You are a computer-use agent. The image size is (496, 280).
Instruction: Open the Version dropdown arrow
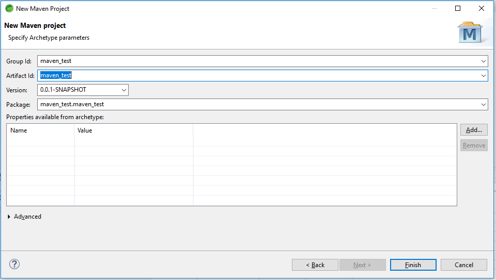pos(124,90)
